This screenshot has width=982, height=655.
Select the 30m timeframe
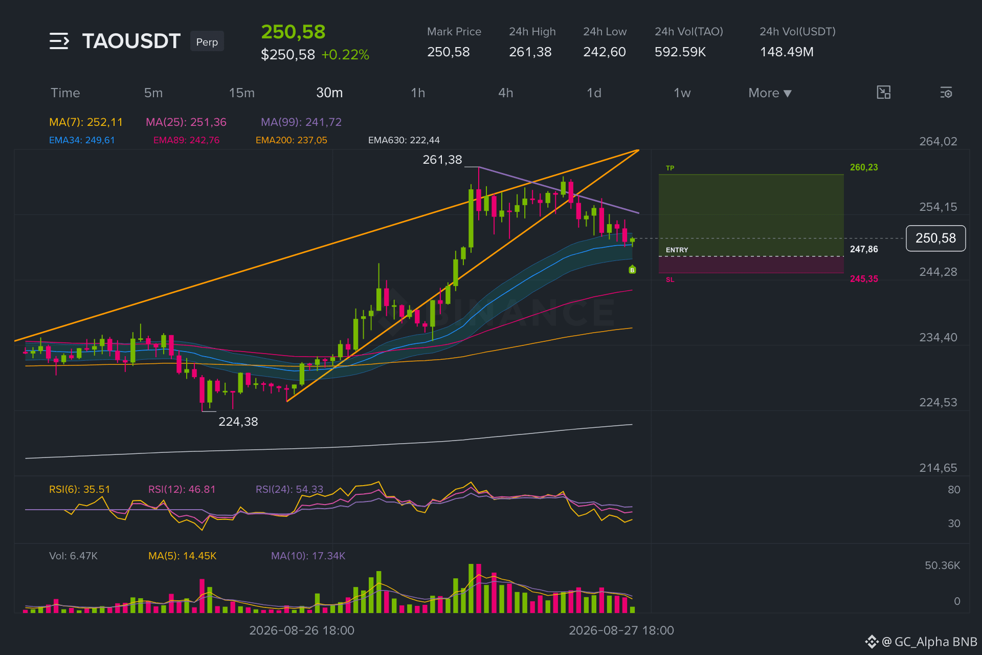(x=329, y=93)
